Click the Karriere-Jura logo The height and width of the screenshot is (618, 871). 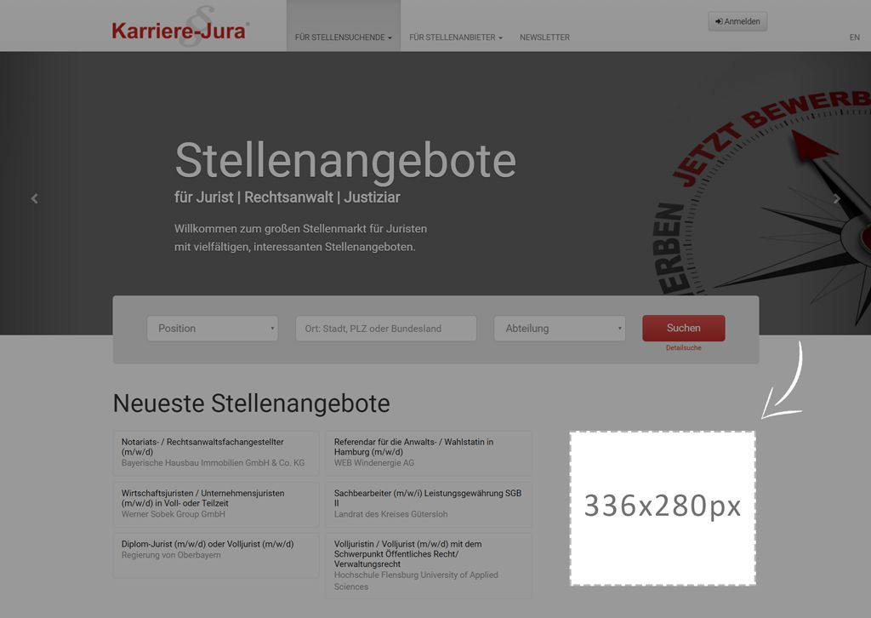click(180, 29)
